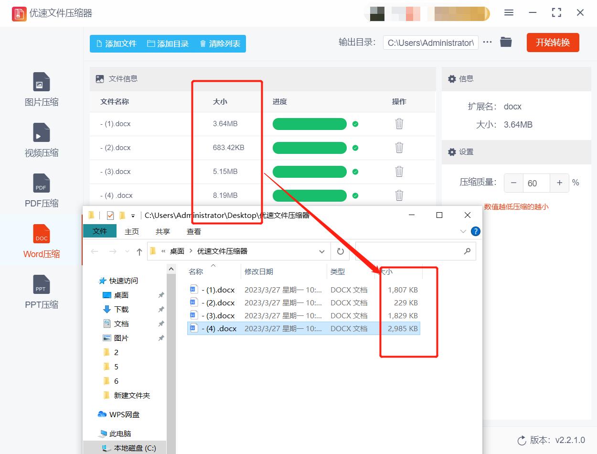Screen dimensions: 597x454
Task: Open the app hamburger menu
Action: [509, 13]
